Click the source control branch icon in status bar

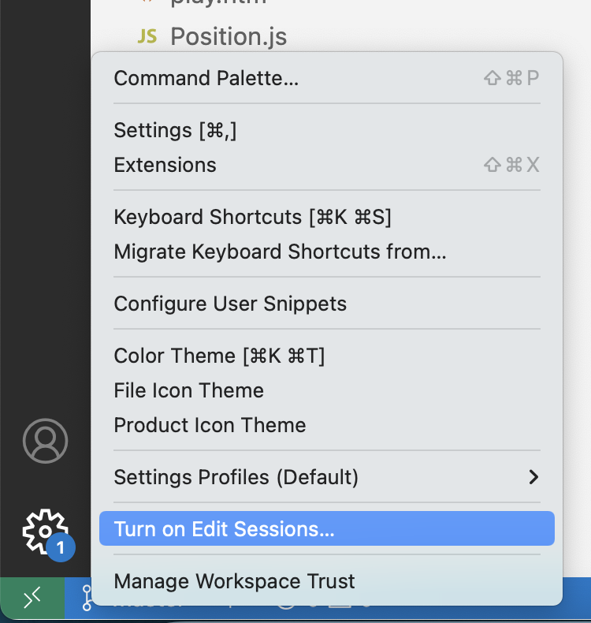click(87, 597)
